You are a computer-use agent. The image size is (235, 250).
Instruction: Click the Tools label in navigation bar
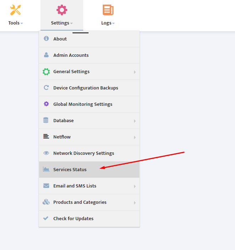pyautogui.click(x=14, y=23)
